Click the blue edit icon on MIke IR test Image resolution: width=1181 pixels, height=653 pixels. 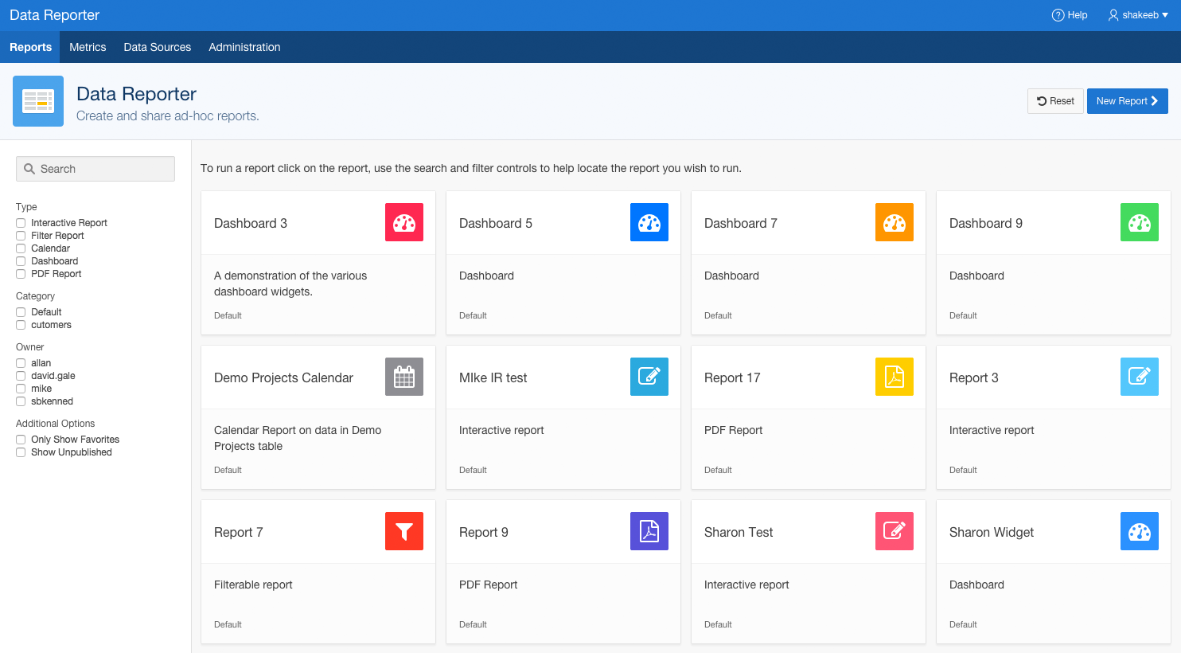pyautogui.click(x=649, y=377)
